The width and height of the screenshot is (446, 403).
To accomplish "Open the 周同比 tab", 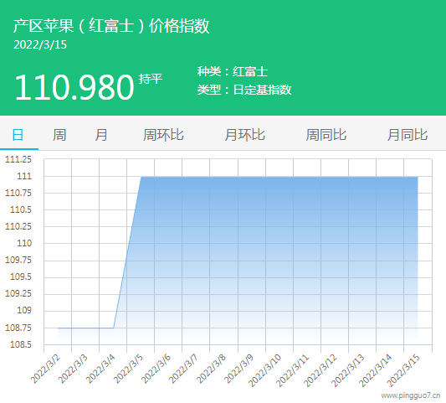I will [x=326, y=135].
